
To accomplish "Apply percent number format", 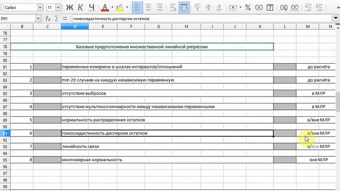I will pos(248,7).
